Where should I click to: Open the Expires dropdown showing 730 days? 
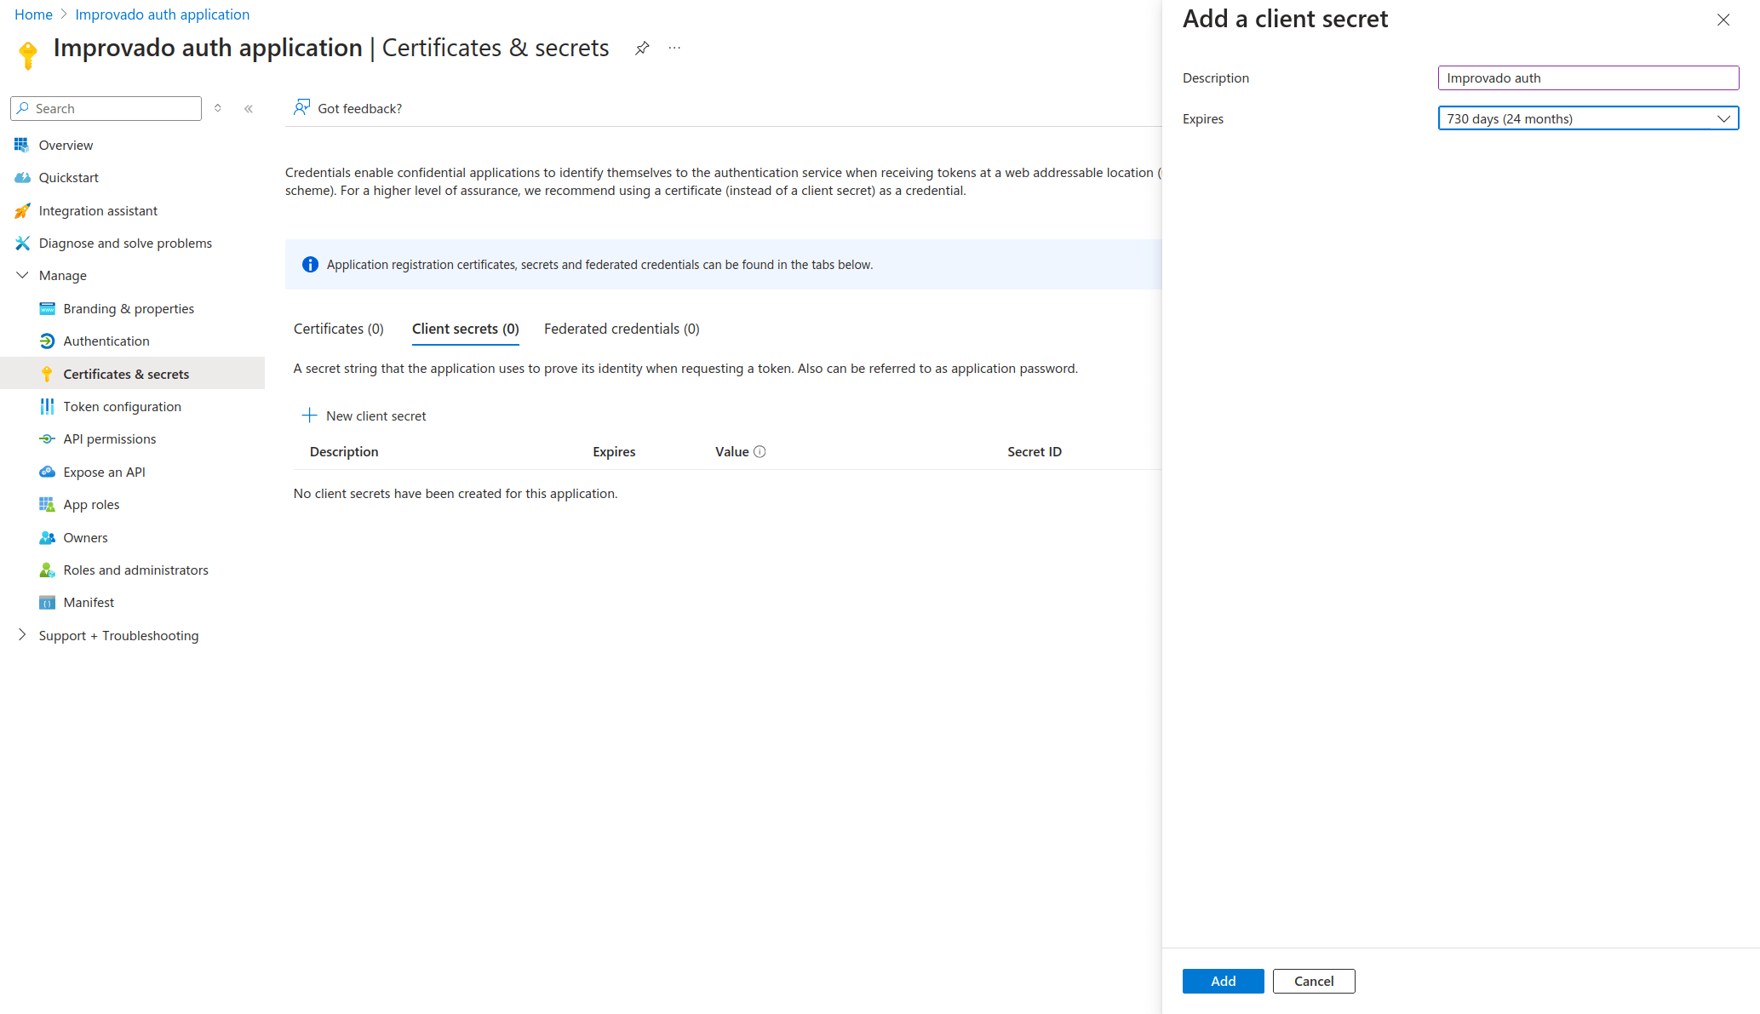pos(1588,118)
